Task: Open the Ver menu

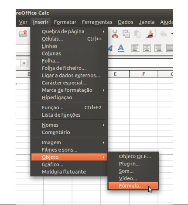Action: (23, 22)
